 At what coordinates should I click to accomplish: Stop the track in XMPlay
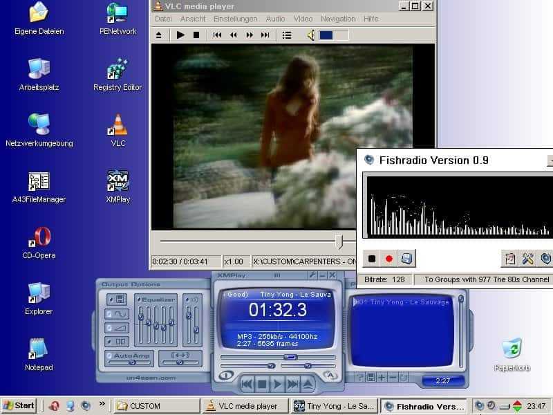click(262, 384)
